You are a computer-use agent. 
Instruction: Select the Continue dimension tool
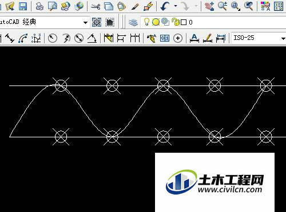[x=135, y=38]
